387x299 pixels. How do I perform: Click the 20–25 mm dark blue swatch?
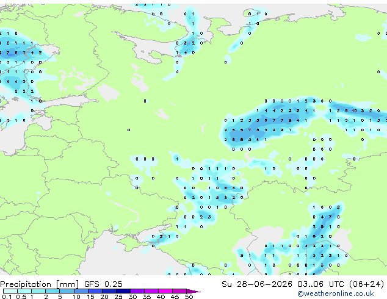point(109,291)
